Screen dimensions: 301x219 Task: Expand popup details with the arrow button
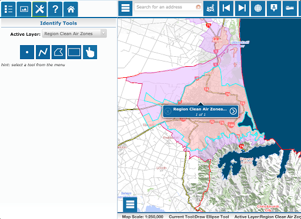click(233, 111)
